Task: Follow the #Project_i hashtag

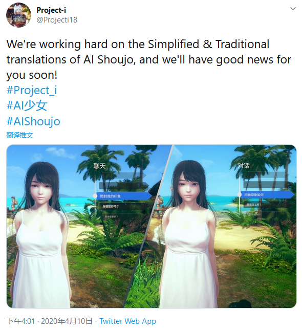Action: click(32, 90)
